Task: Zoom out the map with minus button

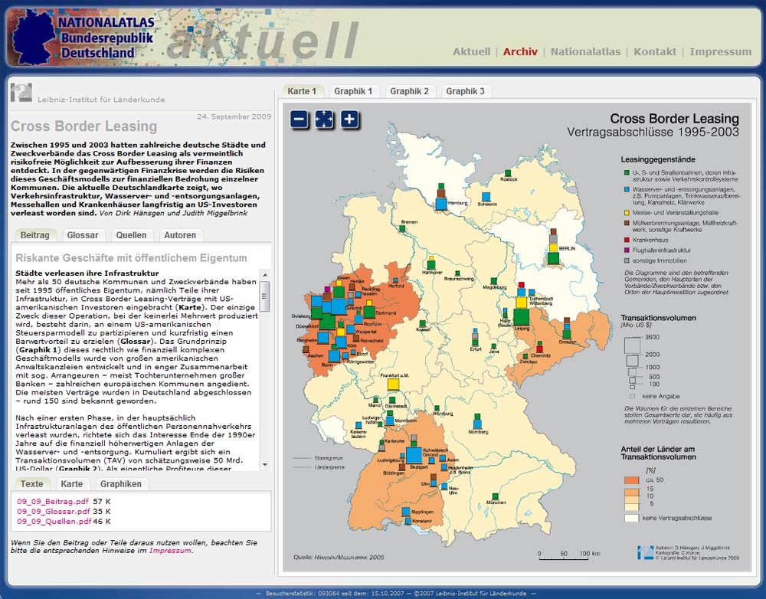Action: click(x=300, y=119)
